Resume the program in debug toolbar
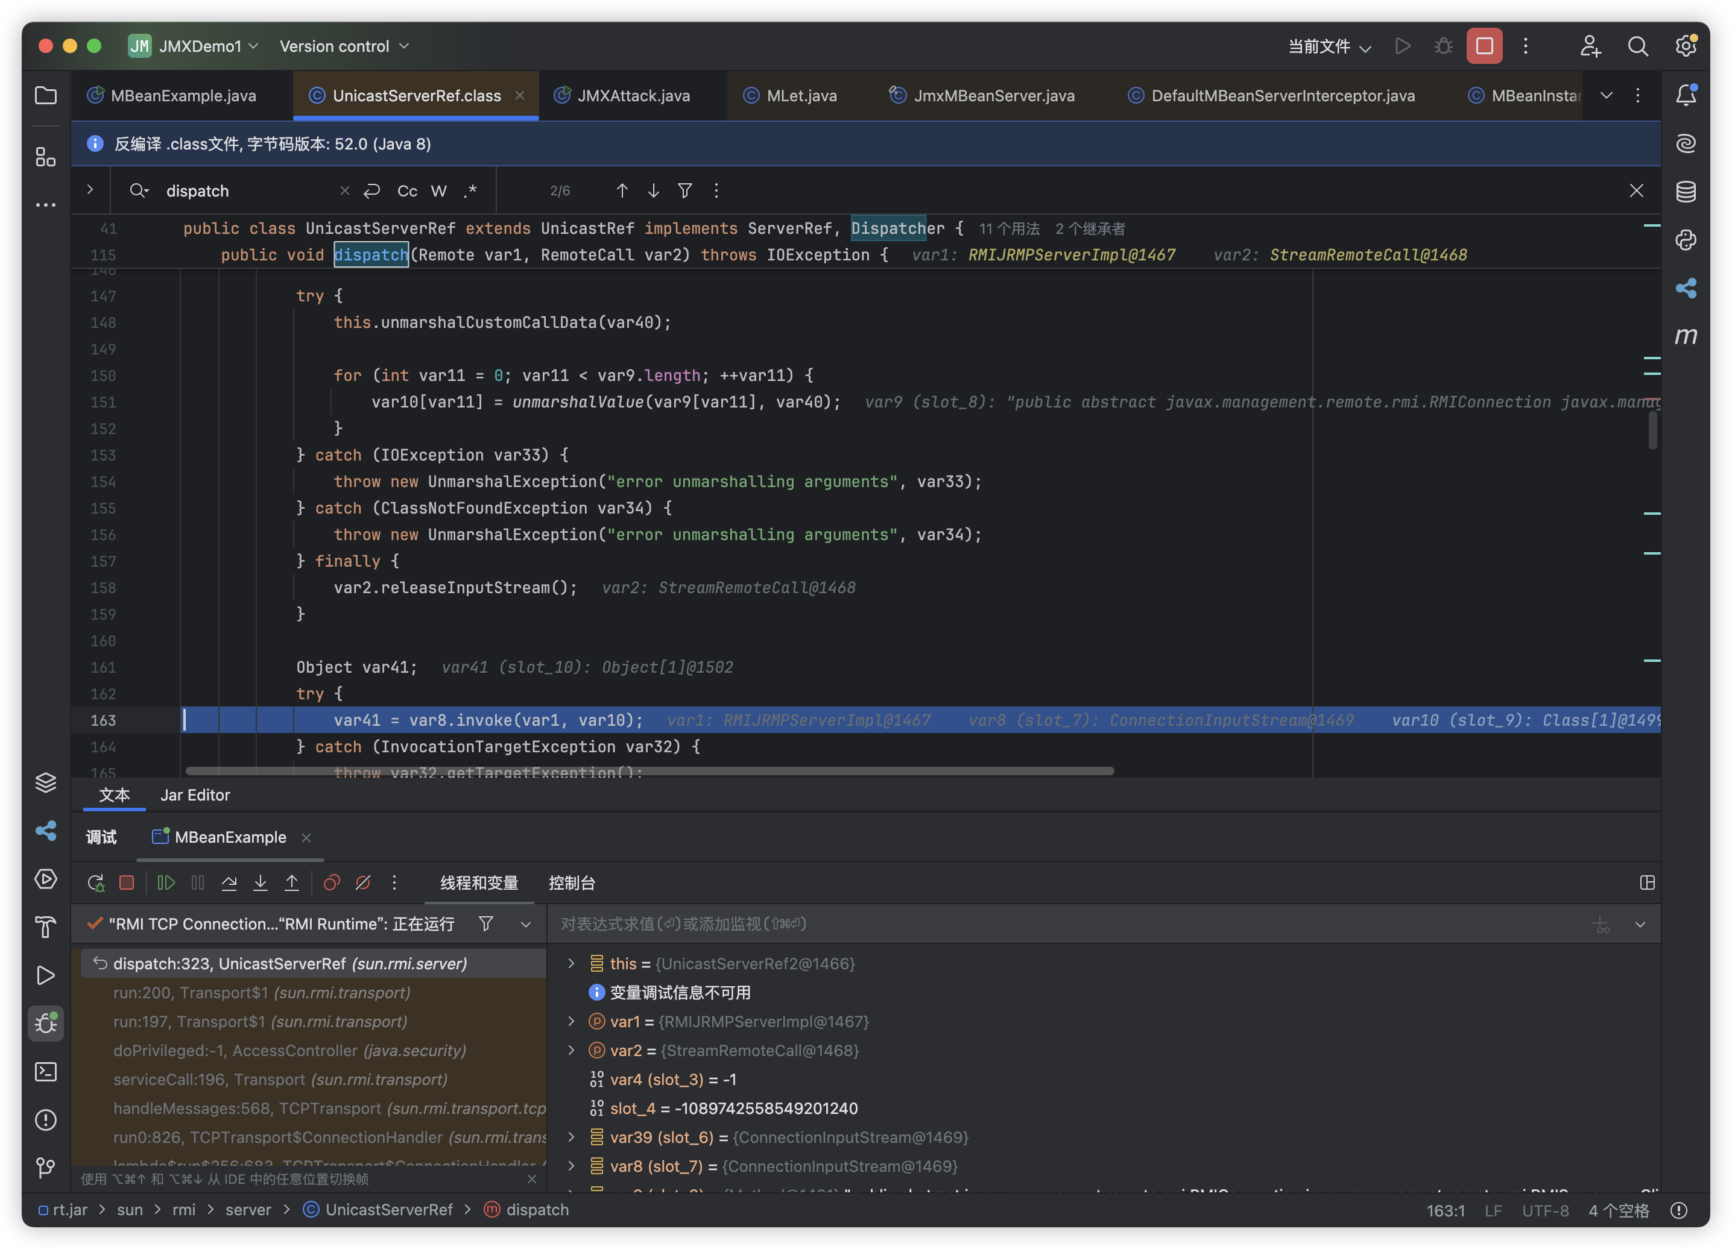 pos(166,883)
